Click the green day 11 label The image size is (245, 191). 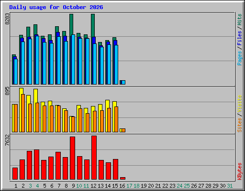[86, 186]
